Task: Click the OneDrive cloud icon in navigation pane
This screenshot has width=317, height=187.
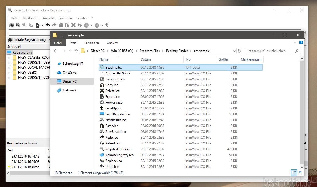Action: (x=59, y=73)
